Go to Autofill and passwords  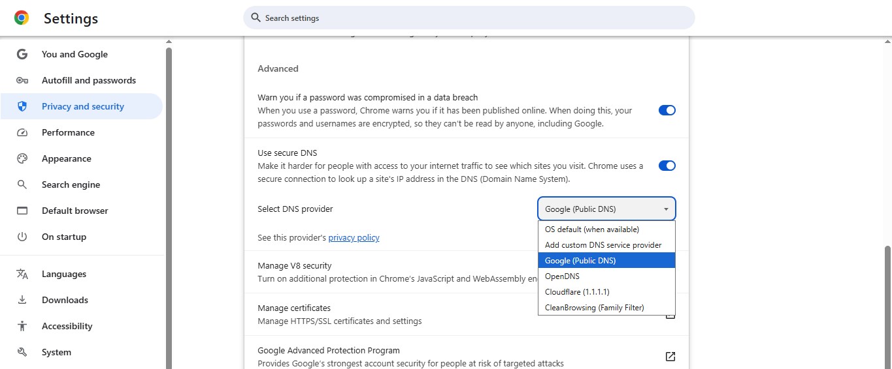[x=81, y=80]
